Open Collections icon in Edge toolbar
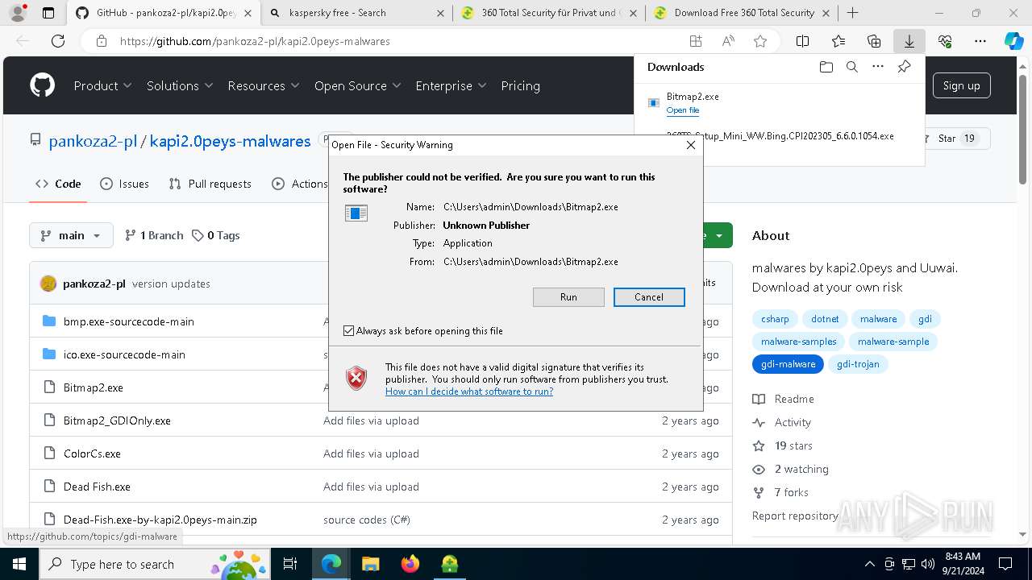 (x=874, y=41)
